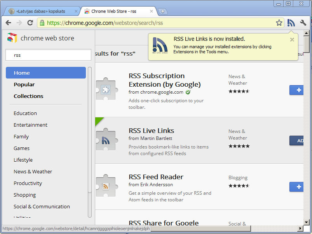Open the Collections section
This screenshot has width=312, height=234.
[28, 96]
